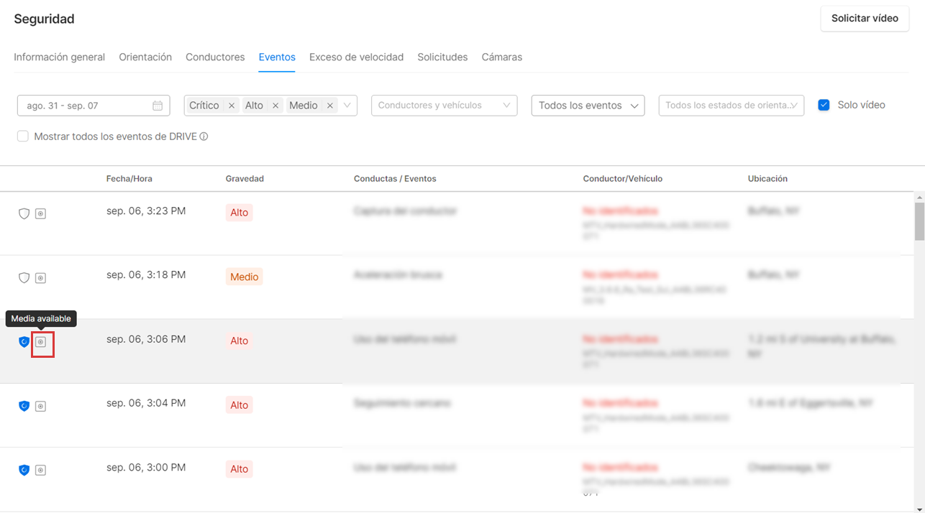Screen dimensions: 925x513
Task: Remove the Crítico severity filter tag
Action: (232, 106)
